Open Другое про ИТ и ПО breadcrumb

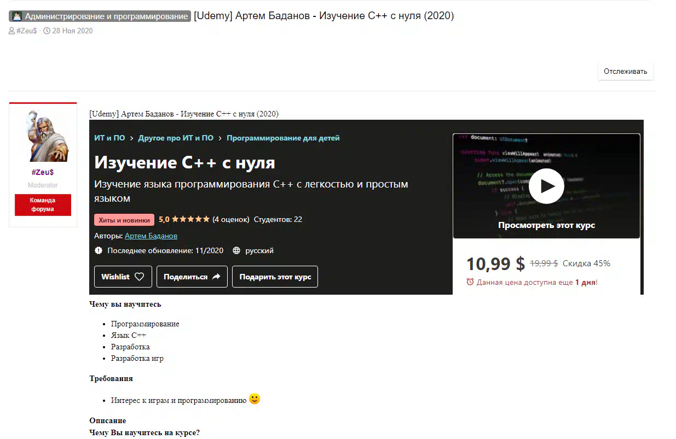tap(176, 138)
